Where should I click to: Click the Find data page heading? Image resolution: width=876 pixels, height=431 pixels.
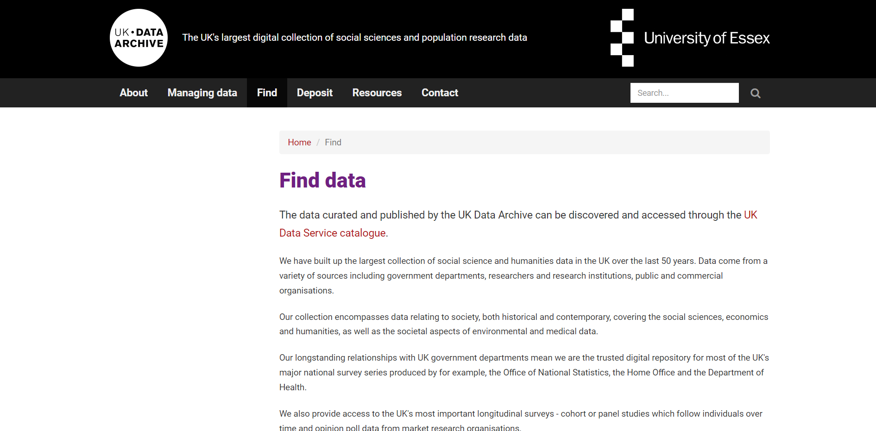[322, 181]
